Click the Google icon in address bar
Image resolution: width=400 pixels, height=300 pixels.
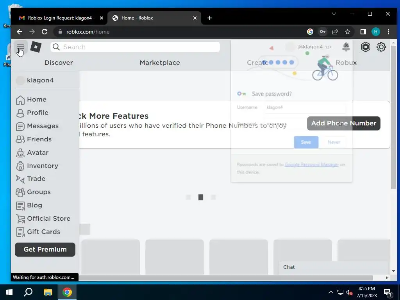pos(310,32)
